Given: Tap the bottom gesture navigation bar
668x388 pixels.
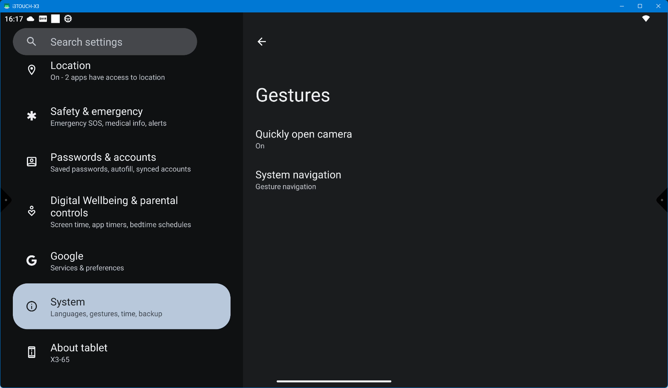Looking at the screenshot, I should point(334,381).
